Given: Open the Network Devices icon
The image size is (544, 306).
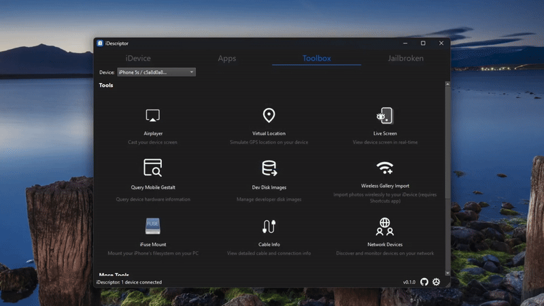Looking at the screenshot, I should pos(385,226).
